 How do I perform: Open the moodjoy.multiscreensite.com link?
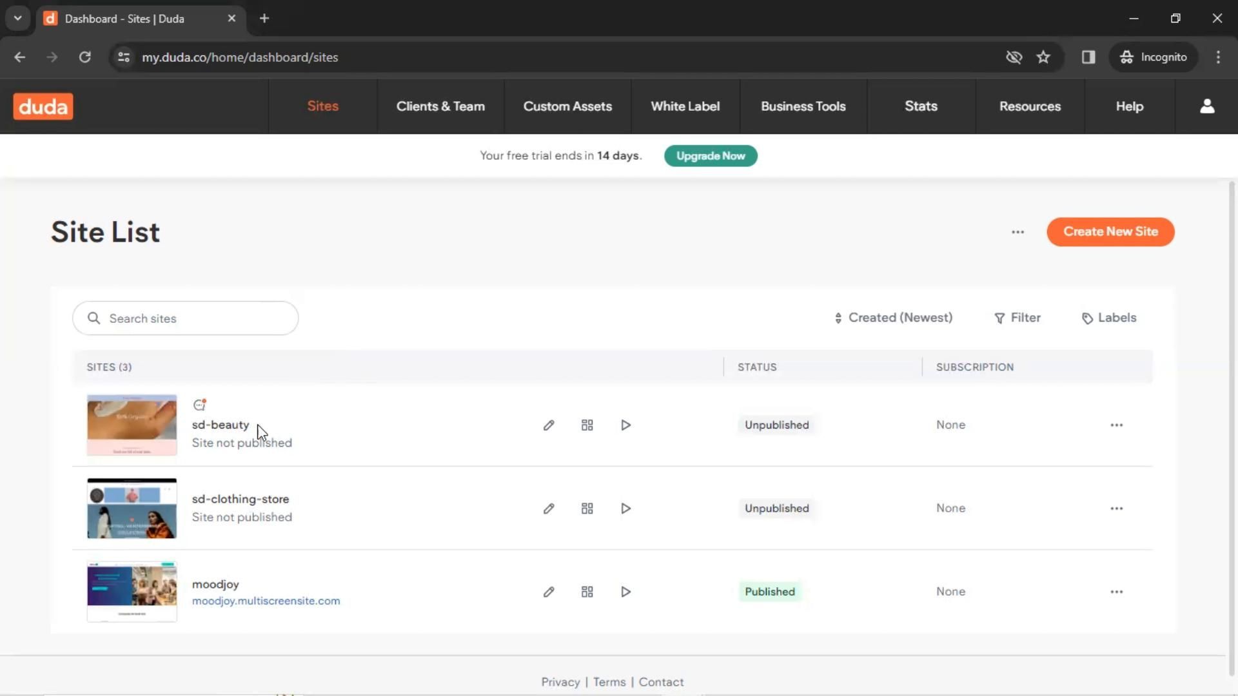(266, 601)
